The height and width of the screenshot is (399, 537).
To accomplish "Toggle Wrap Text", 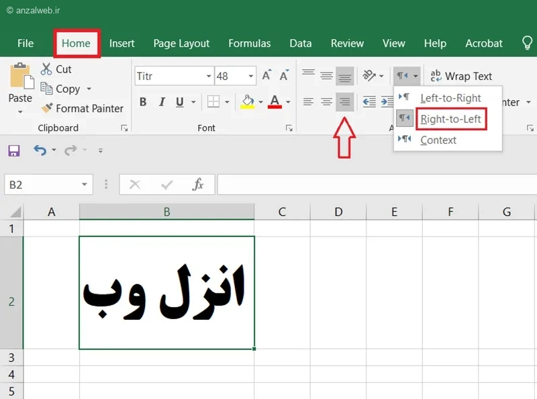I will tap(461, 76).
